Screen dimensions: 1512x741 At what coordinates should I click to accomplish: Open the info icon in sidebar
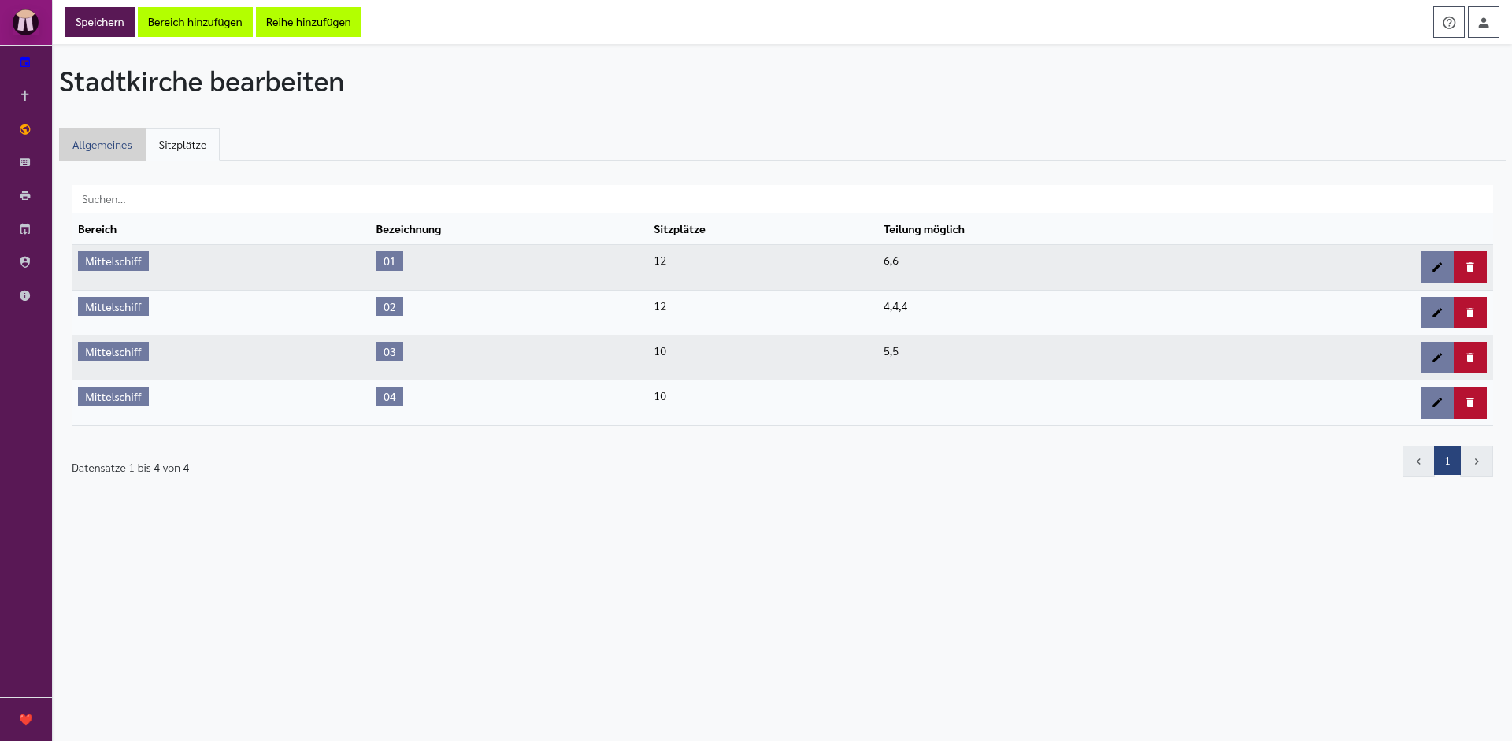coord(25,295)
